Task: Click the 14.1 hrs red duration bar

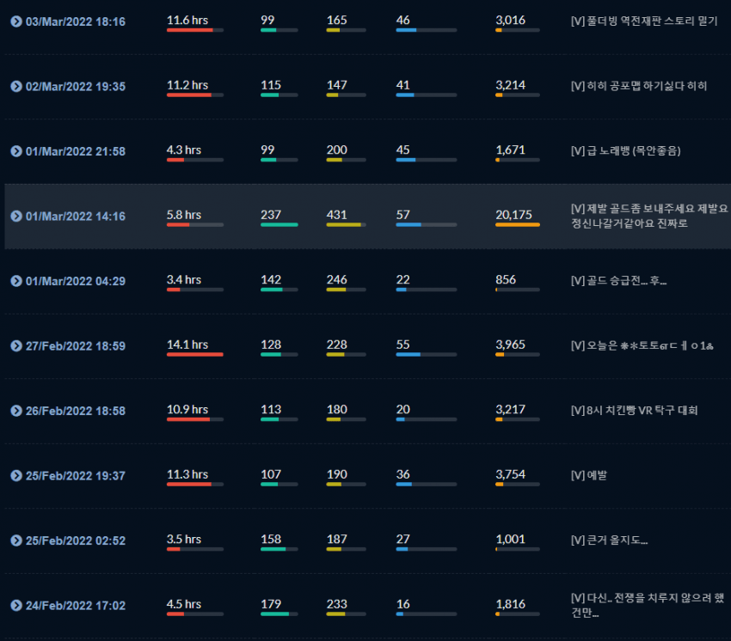Action: pos(195,355)
